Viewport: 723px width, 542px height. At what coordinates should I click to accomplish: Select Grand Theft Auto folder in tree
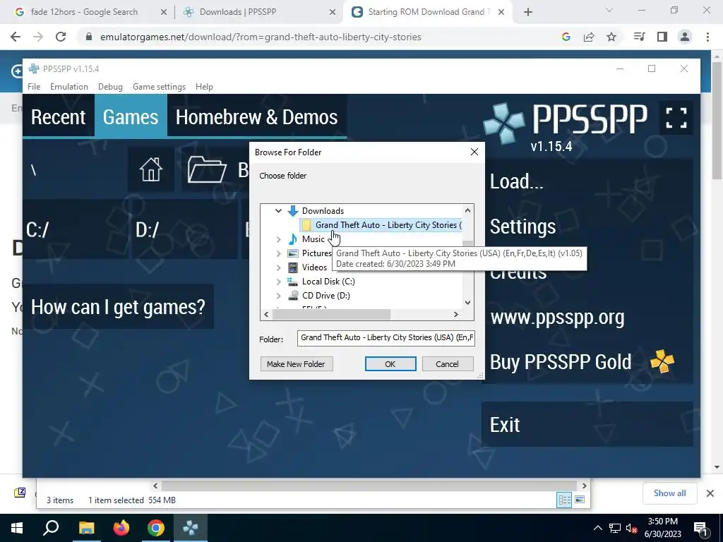381,225
